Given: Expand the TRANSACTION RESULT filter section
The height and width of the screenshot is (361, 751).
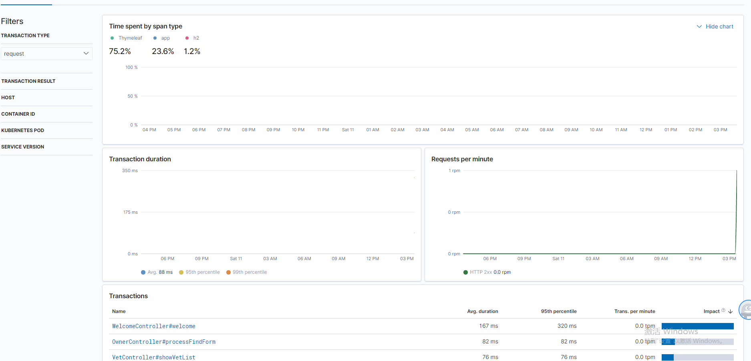Looking at the screenshot, I should [x=28, y=81].
